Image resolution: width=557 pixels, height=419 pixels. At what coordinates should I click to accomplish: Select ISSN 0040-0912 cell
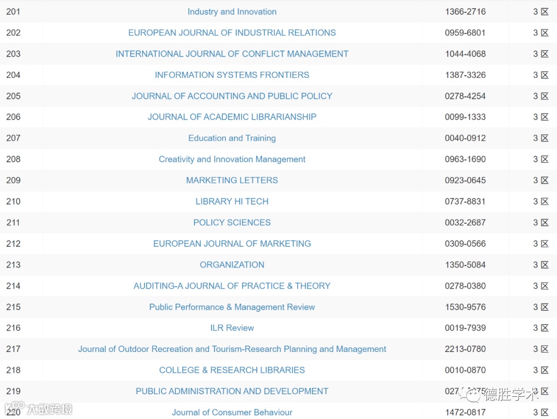pos(465,138)
